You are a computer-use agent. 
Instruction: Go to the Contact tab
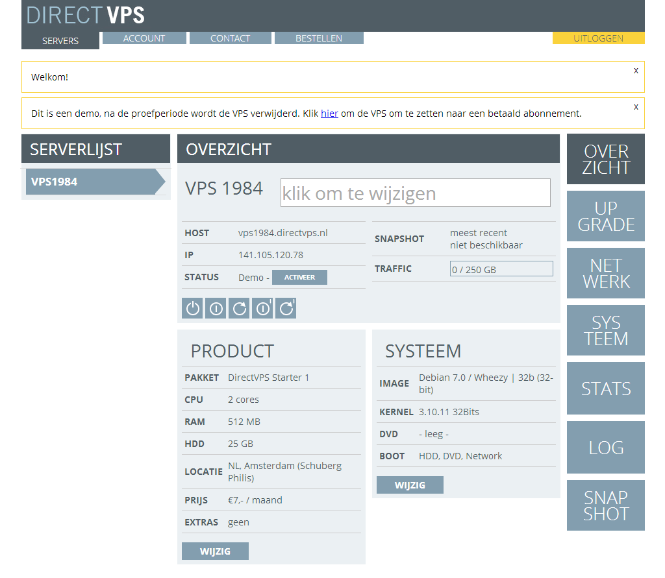tap(230, 38)
